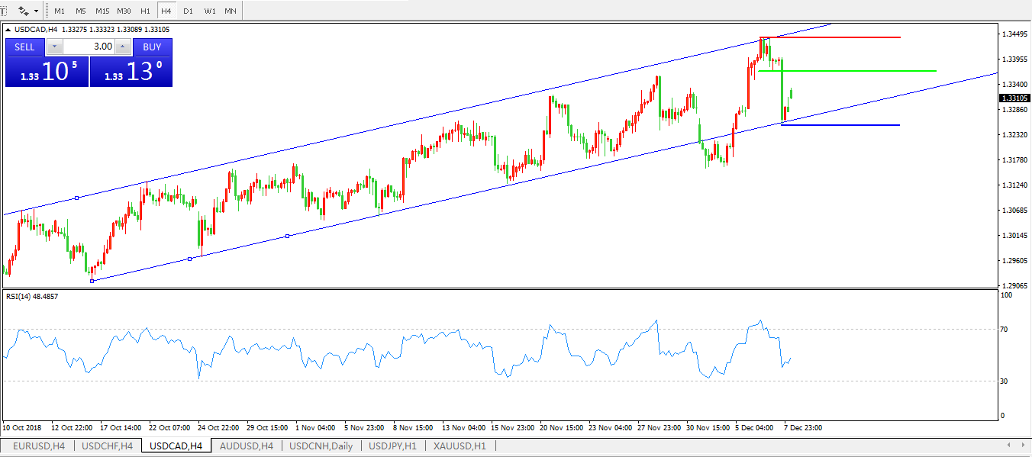Select the MN monthly timeframe
The width and height of the screenshot is (1032, 457).
tap(230, 11)
